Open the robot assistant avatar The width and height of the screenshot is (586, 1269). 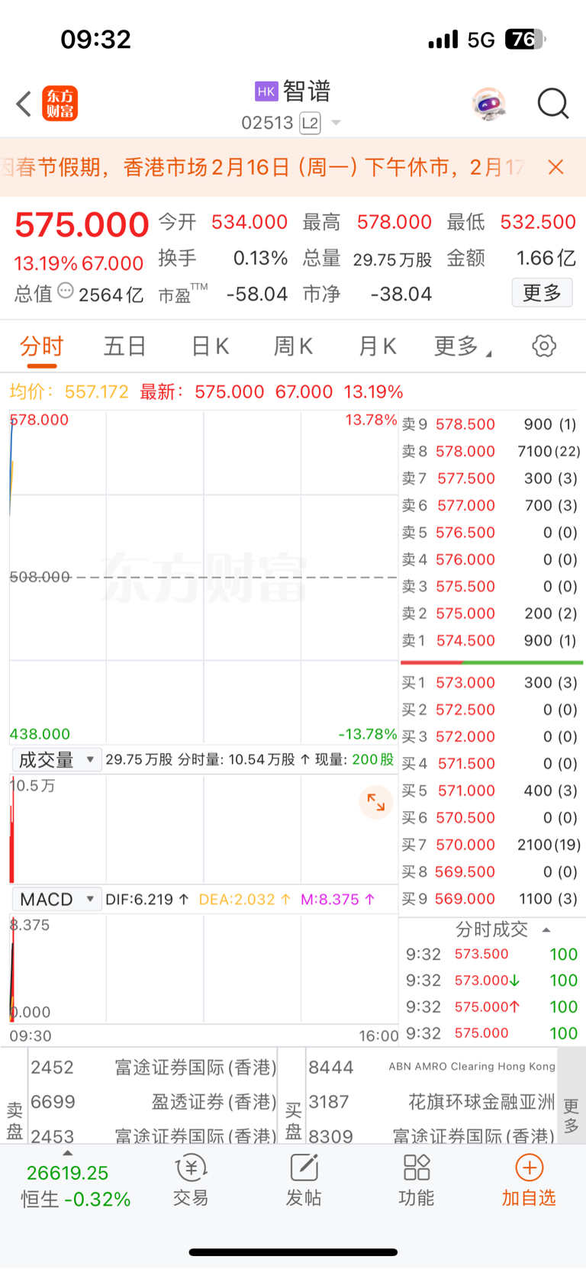coord(489,104)
